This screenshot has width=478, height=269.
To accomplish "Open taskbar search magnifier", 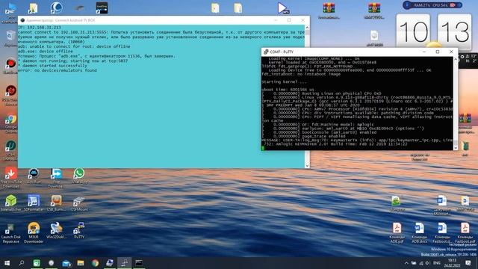I will point(22,263).
